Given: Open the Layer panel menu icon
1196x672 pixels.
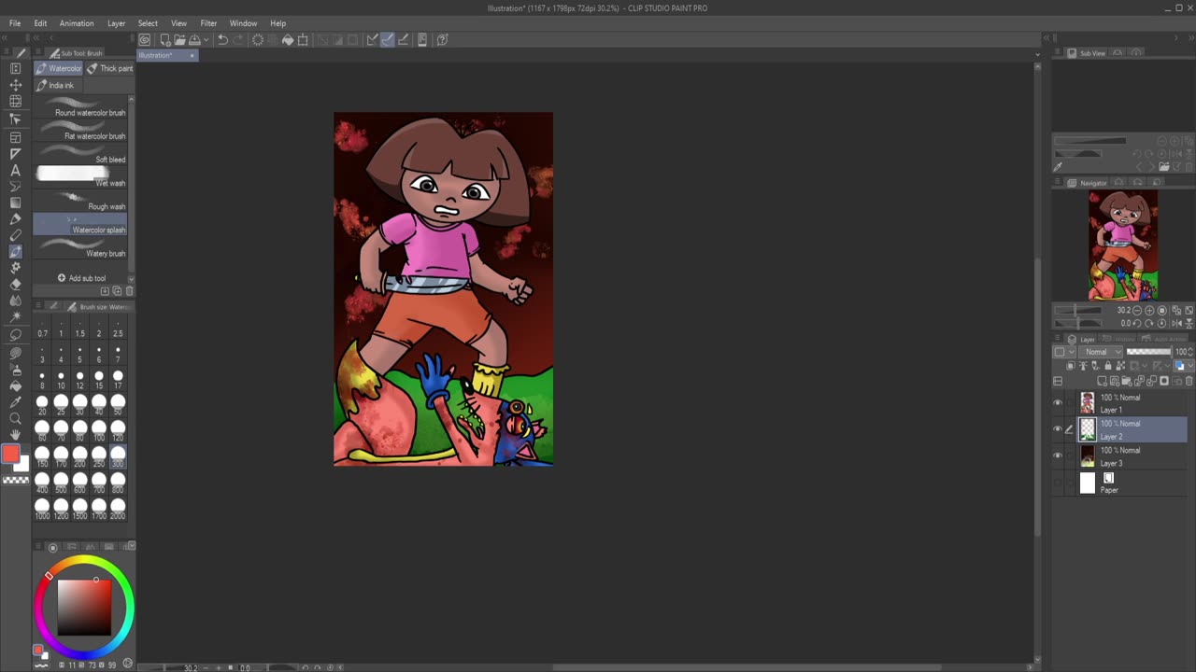Looking at the screenshot, I should point(1058,339).
